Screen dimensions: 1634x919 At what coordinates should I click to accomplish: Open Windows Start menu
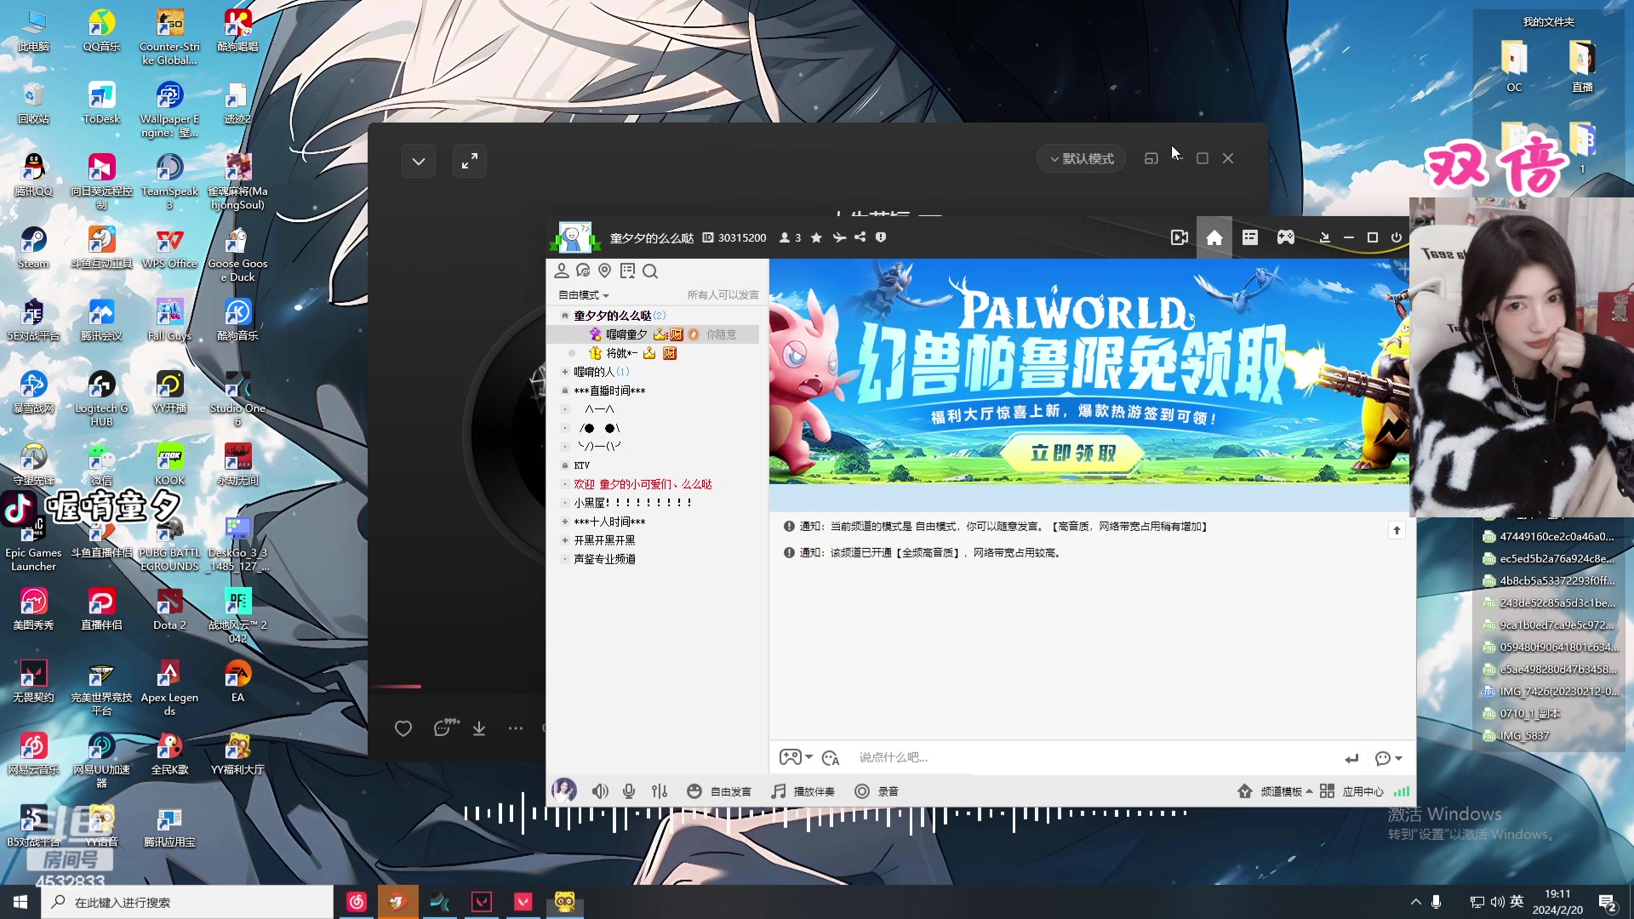tap(20, 902)
